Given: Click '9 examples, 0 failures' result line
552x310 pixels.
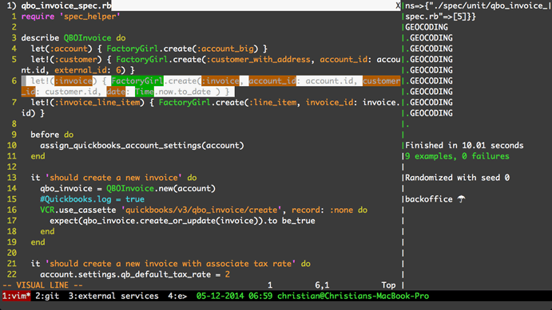Looking at the screenshot, I should pyautogui.click(x=457, y=156).
